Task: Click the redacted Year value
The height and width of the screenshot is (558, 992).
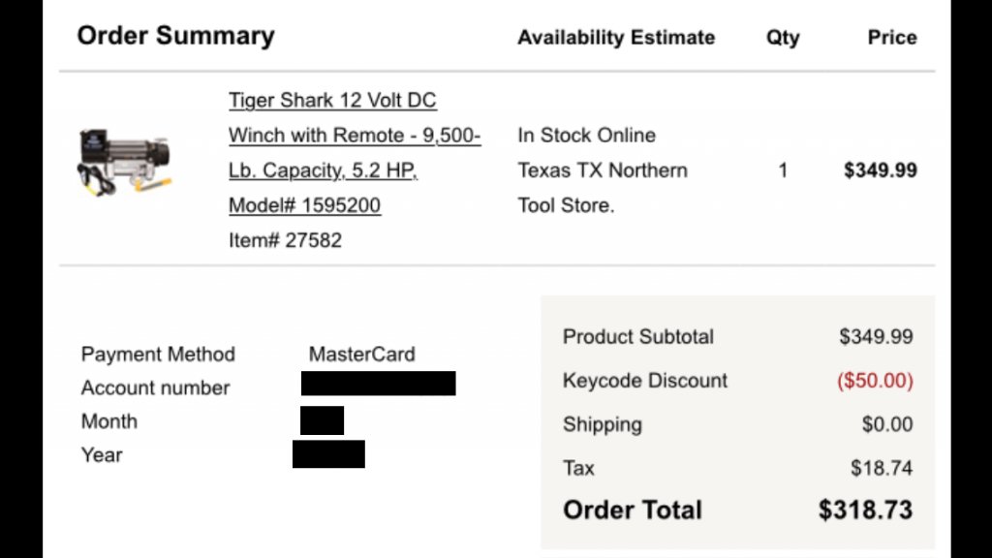Action: point(328,454)
